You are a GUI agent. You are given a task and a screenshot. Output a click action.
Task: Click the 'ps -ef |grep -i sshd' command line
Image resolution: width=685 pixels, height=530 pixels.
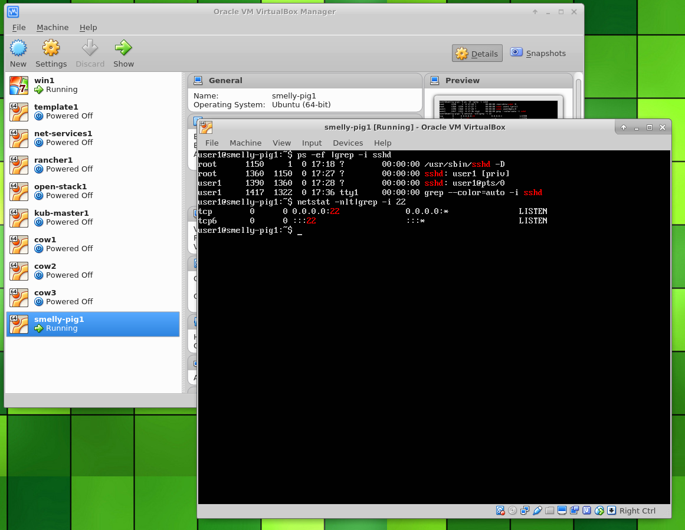tap(294, 155)
